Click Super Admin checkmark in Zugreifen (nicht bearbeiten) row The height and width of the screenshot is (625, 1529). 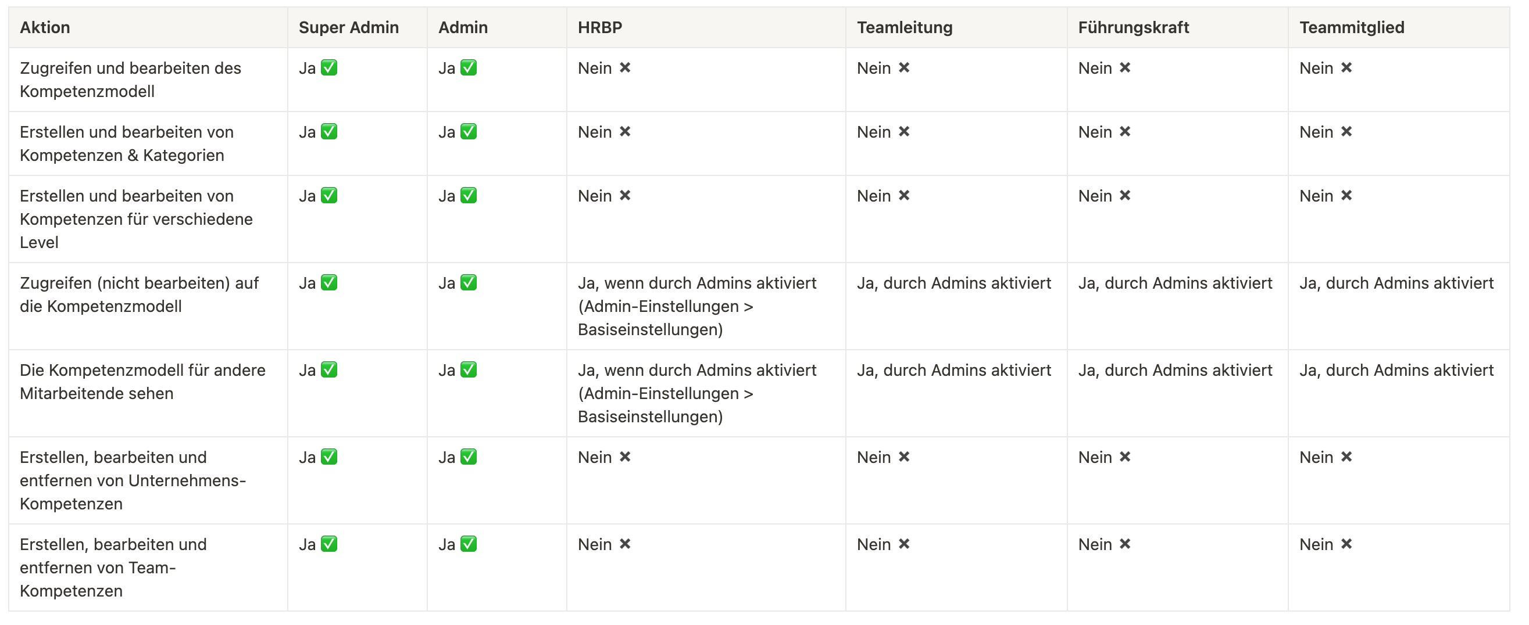(x=329, y=283)
